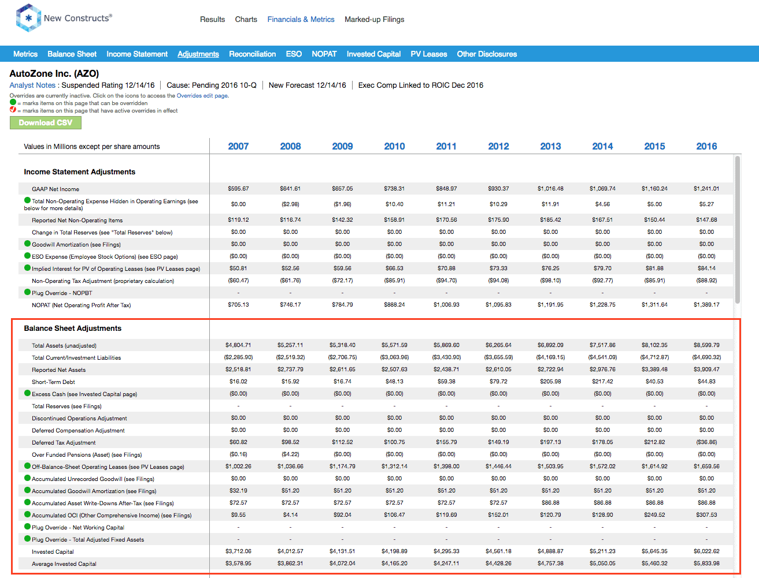759x578 pixels.
Task: Click green dot for Accumulated Asset Write-Downs After-Tax
Action: (27, 502)
